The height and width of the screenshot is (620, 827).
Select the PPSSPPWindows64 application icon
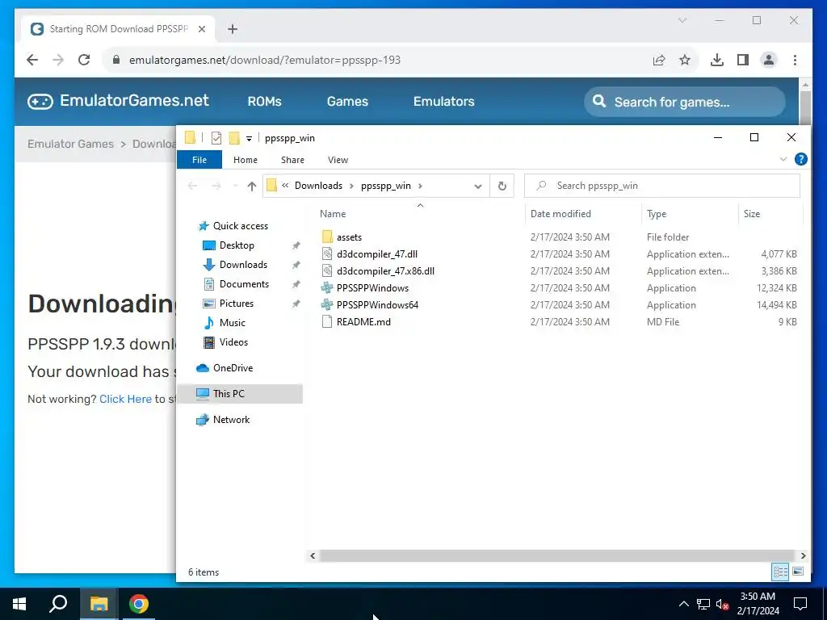327,304
